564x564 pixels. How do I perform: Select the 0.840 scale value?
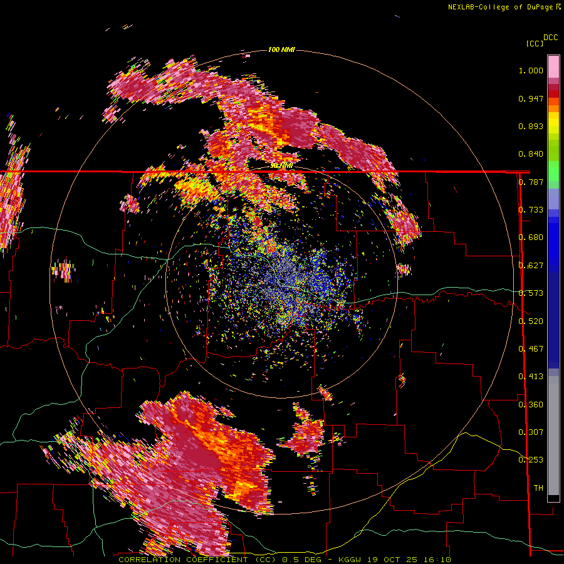531,154
